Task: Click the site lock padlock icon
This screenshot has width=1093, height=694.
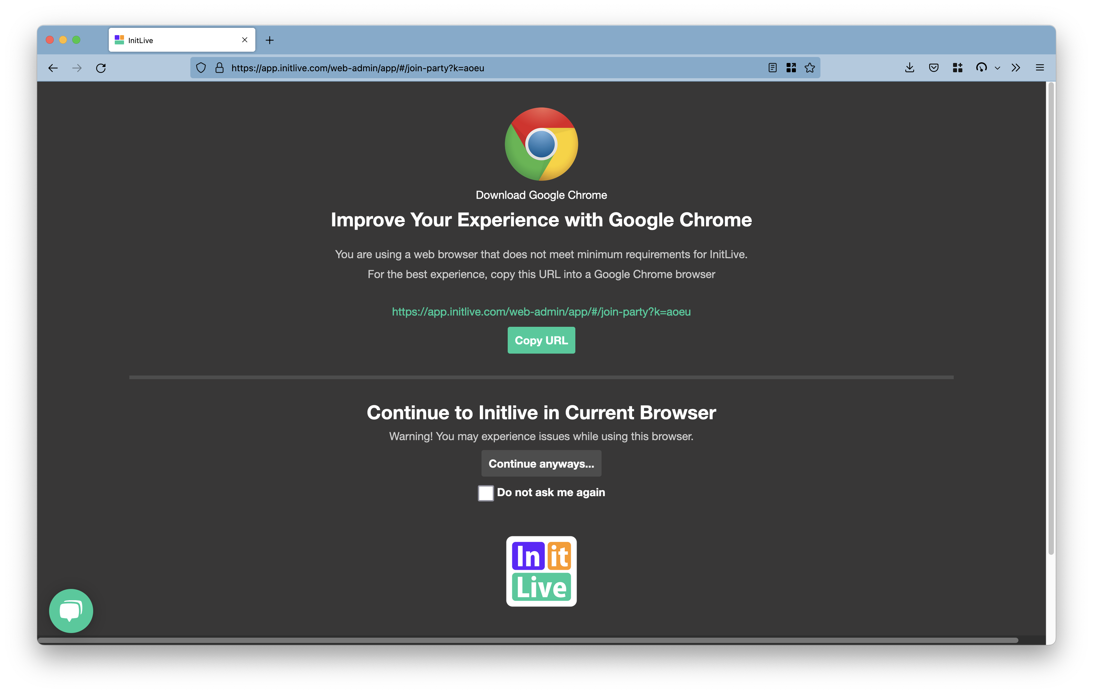Action: (x=220, y=68)
